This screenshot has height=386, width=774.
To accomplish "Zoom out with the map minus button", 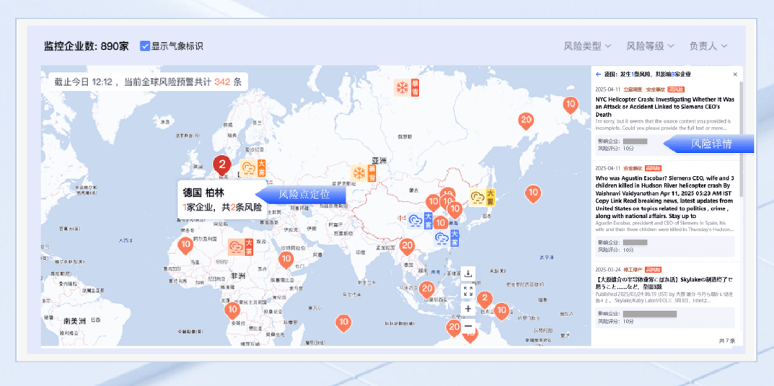I will click(468, 326).
